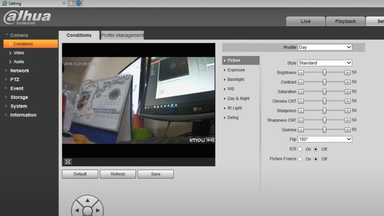
Task: Click the Refresh button
Action: [118, 174]
